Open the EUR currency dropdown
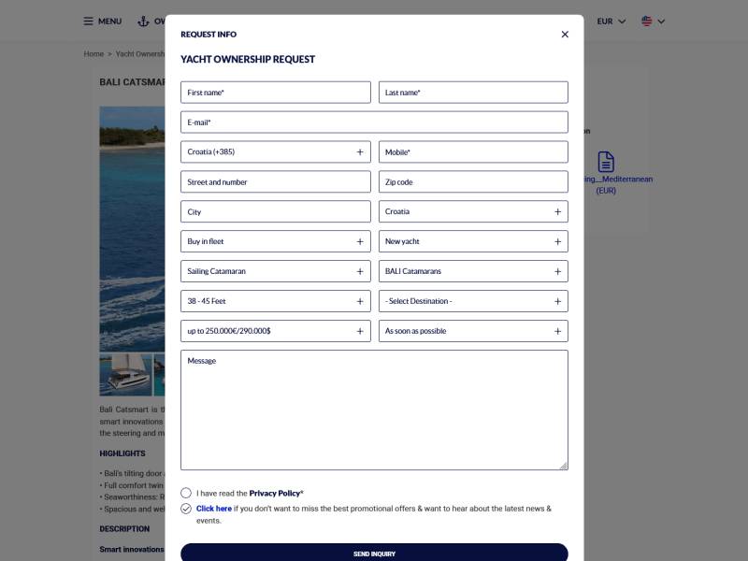The width and height of the screenshot is (748, 561). point(611,21)
